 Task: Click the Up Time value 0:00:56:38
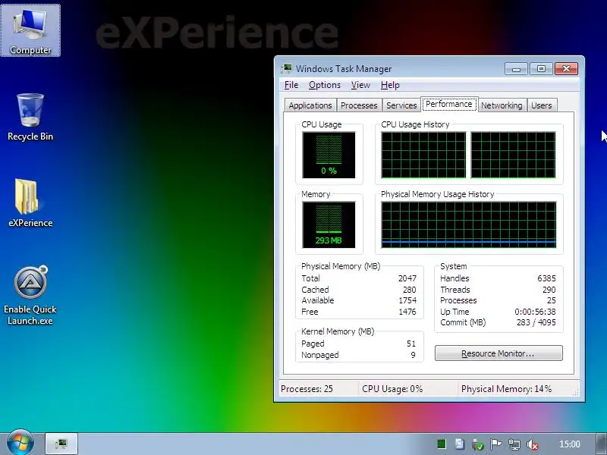click(535, 312)
